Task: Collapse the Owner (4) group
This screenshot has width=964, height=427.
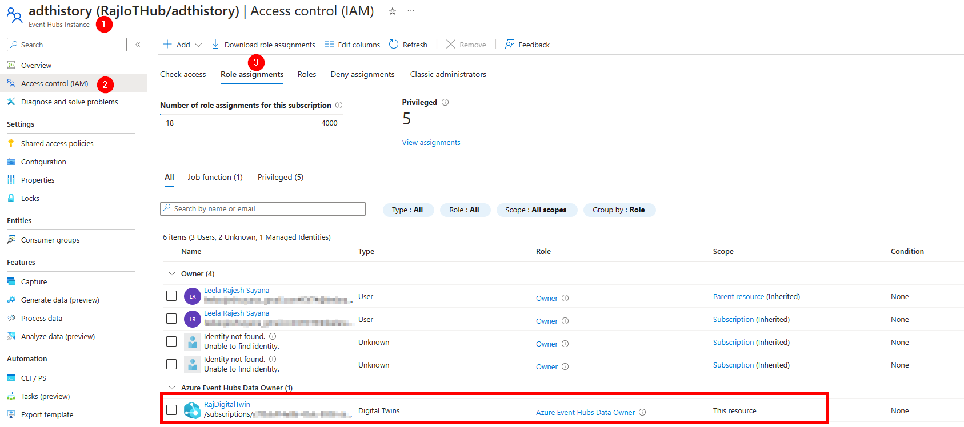Action: coord(171,273)
